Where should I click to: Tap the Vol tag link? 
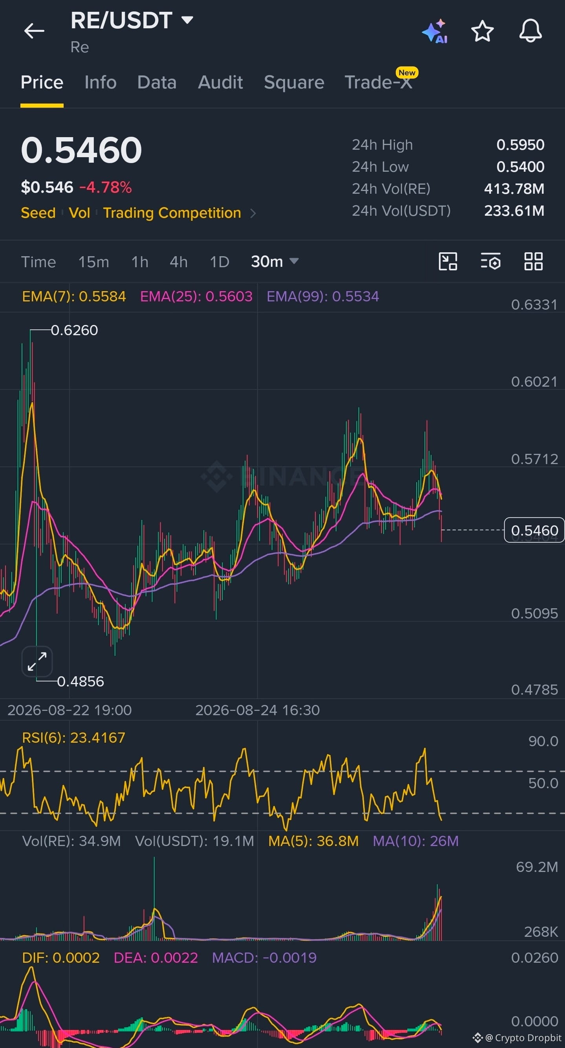tap(79, 213)
